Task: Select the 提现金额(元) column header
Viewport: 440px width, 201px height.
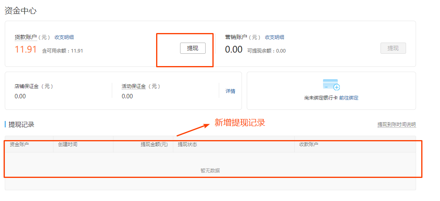Action: [x=154, y=144]
